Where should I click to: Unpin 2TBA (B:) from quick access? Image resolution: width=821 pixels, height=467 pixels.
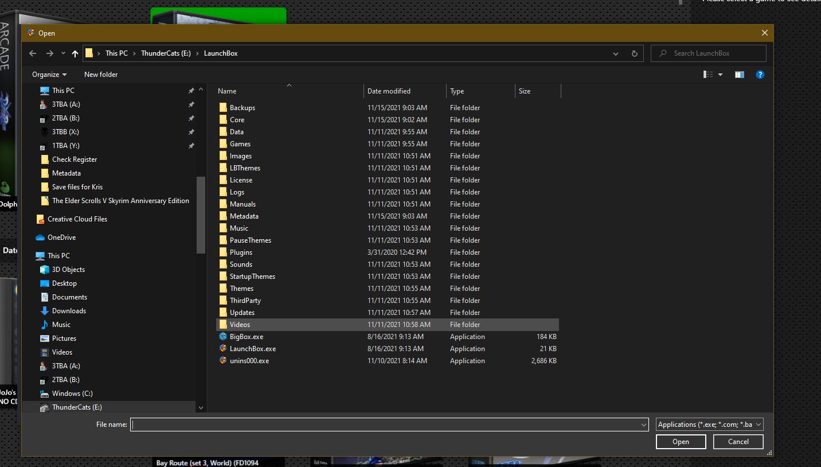point(191,118)
